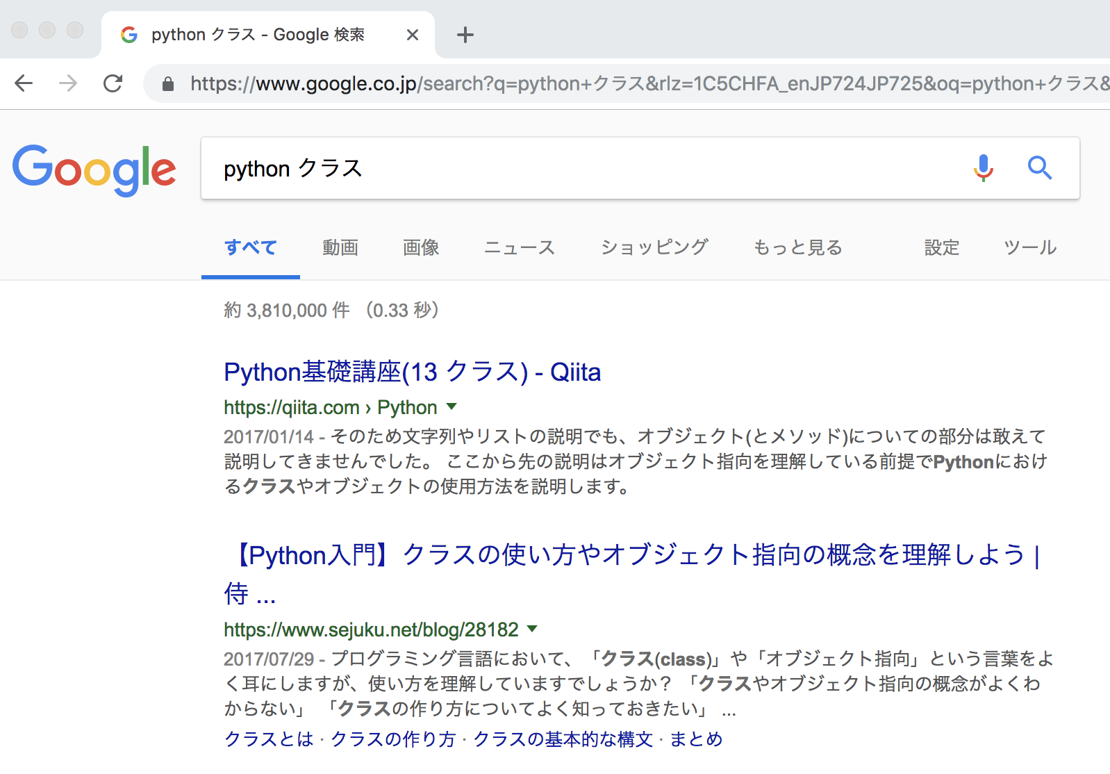1110x774 pixels.
Task: Switch to the 画像 results tab
Action: coord(421,247)
